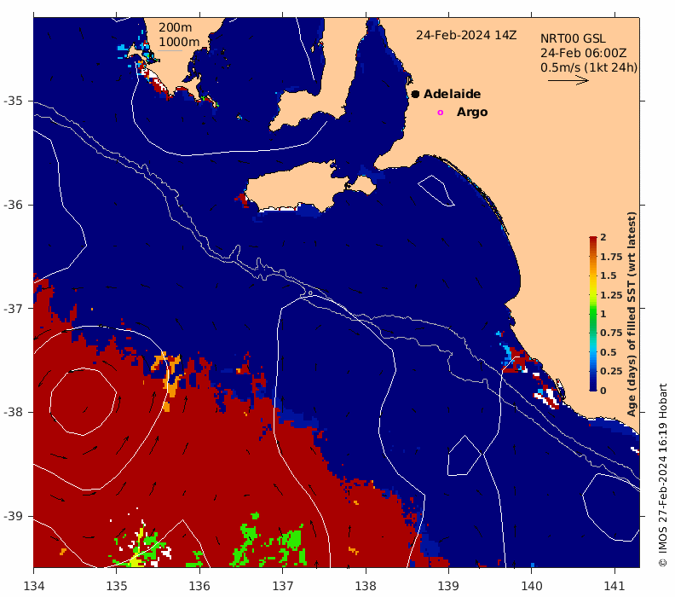Click the magenta Argo float circle
This screenshot has height=597, width=675.
440,113
